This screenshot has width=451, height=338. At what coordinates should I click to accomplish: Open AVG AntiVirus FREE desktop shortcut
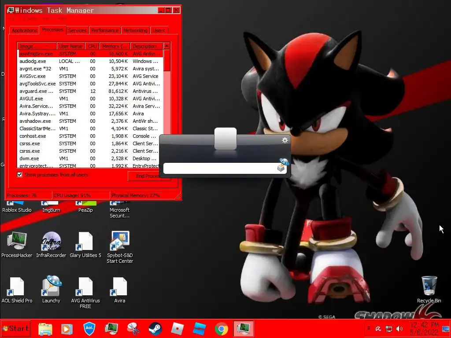point(85,293)
